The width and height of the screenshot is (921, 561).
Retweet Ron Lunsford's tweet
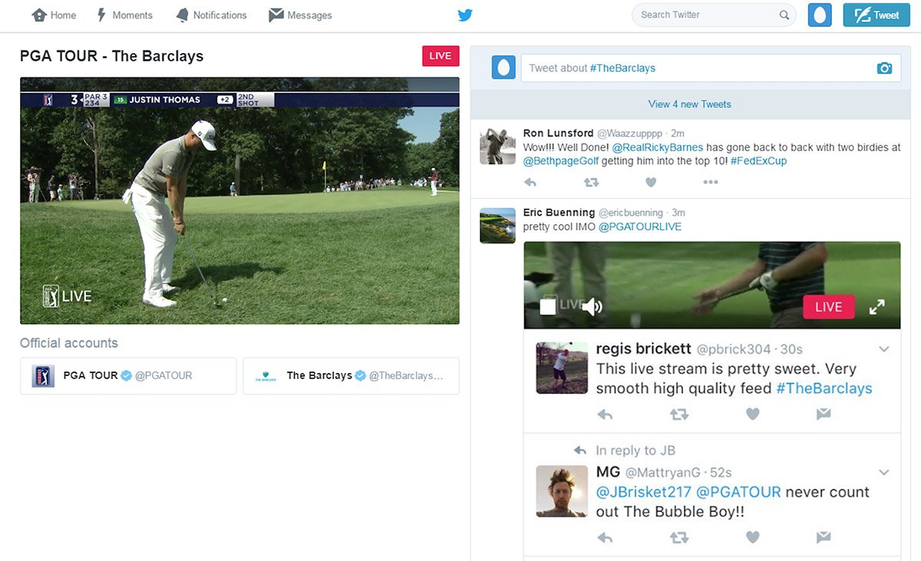591,182
